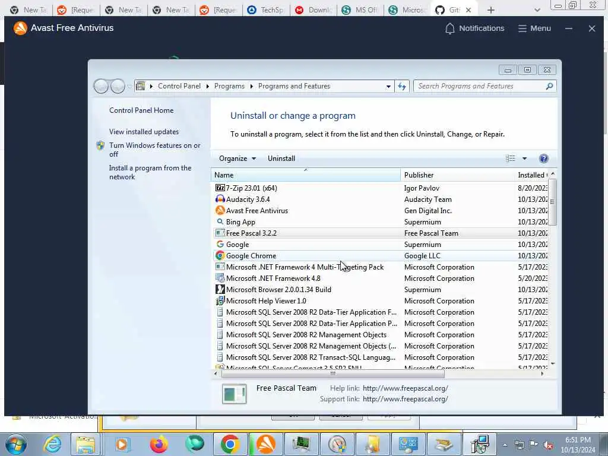Click the Google Chrome icon in program list
The width and height of the screenshot is (608, 456).
pos(220,255)
